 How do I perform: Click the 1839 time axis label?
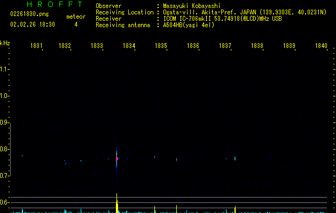pos(289,46)
